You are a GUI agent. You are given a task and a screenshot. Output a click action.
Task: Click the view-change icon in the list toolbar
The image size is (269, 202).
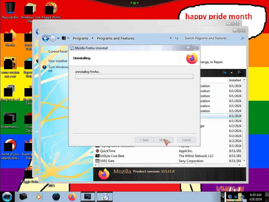tap(225, 73)
